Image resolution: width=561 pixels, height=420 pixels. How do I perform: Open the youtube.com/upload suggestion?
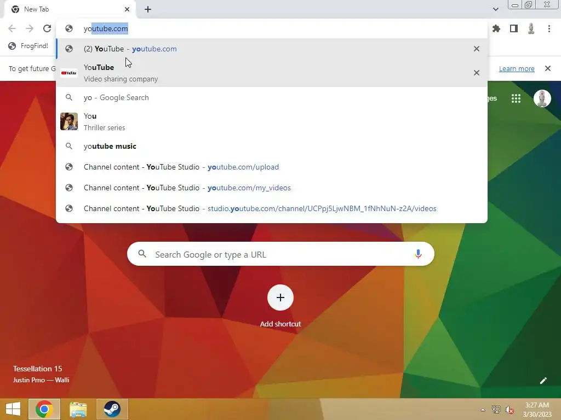click(x=272, y=167)
